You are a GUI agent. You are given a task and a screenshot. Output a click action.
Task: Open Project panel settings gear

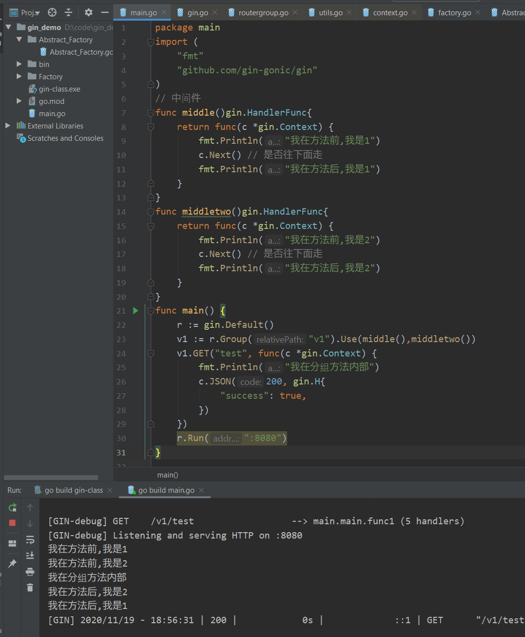(89, 12)
